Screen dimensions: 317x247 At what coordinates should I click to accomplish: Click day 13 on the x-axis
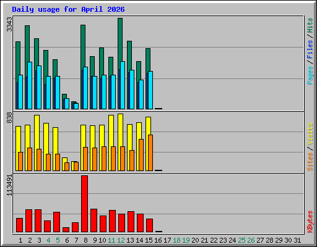tap(130, 240)
